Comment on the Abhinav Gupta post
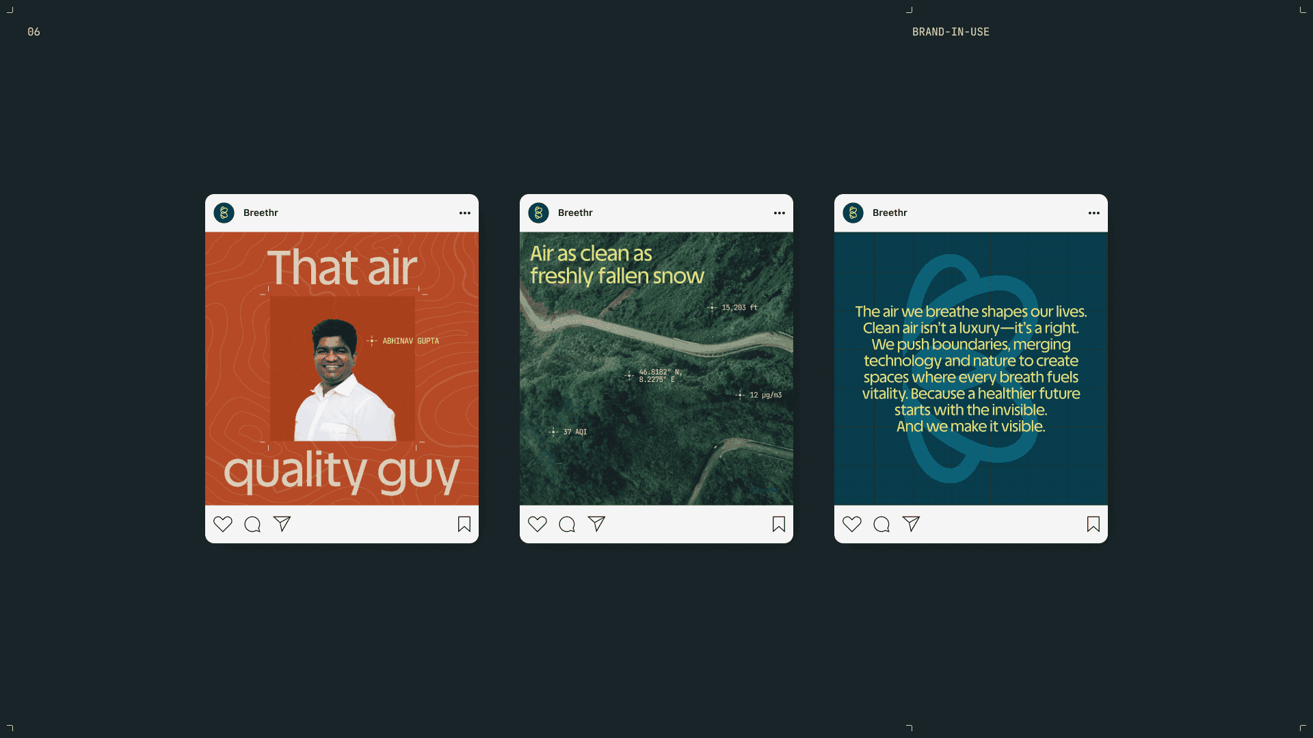Screen dimensions: 1313x738 point(252,524)
